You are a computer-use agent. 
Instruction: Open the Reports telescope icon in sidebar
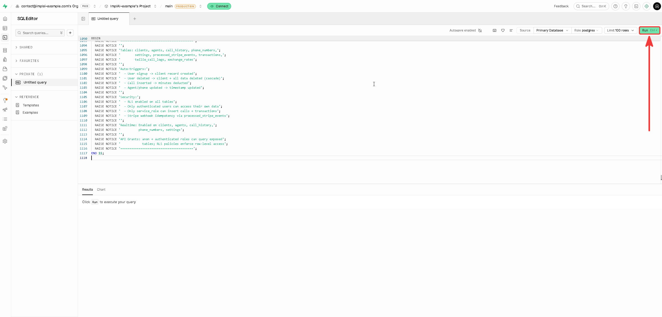pyautogui.click(x=5, y=110)
